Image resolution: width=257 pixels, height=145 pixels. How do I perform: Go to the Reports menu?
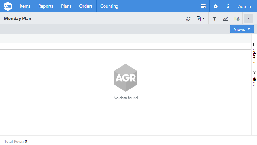(x=46, y=6)
